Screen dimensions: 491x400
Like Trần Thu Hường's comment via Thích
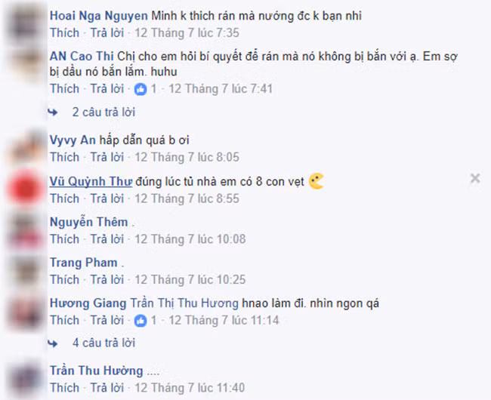pyautogui.click(x=65, y=388)
